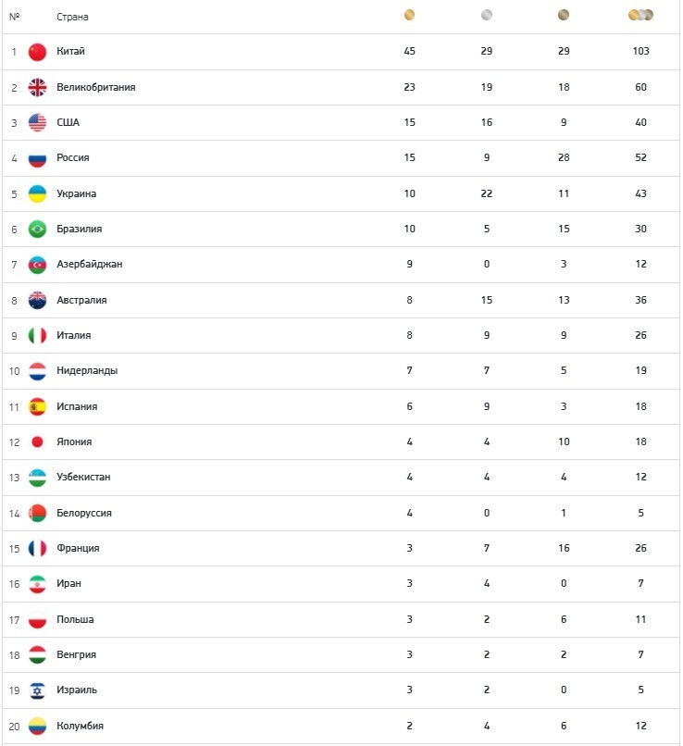Click the Ukraine flag icon
The width and height of the screenshot is (683, 746).
pyautogui.click(x=37, y=193)
